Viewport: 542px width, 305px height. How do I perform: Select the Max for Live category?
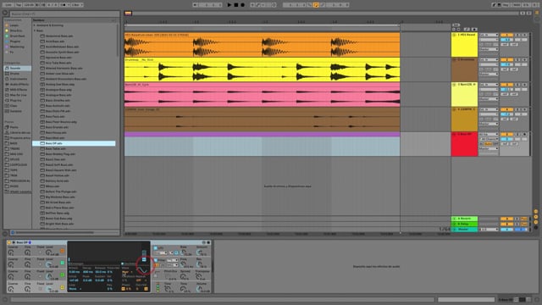coord(17,95)
